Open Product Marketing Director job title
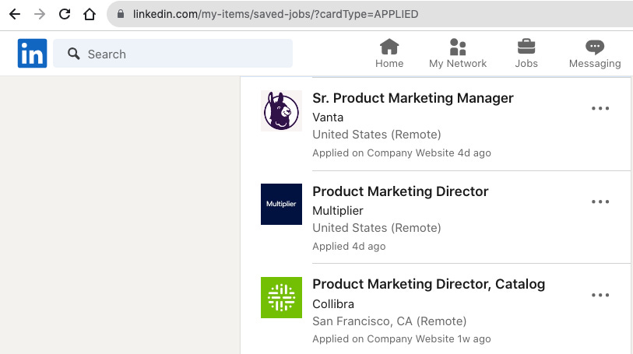 400,191
